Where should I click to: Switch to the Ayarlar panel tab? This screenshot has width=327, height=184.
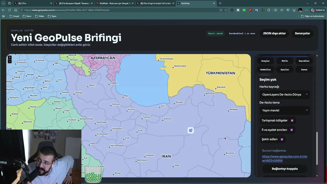[x=285, y=70]
